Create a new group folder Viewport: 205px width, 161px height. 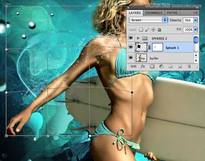click(170, 66)
